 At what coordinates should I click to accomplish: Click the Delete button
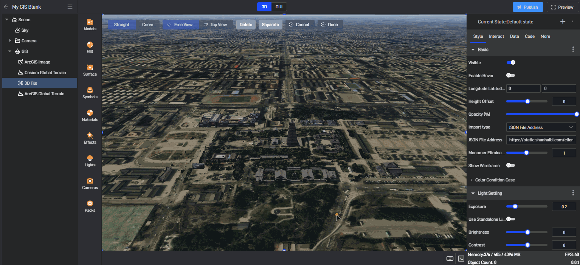(246, 25)
